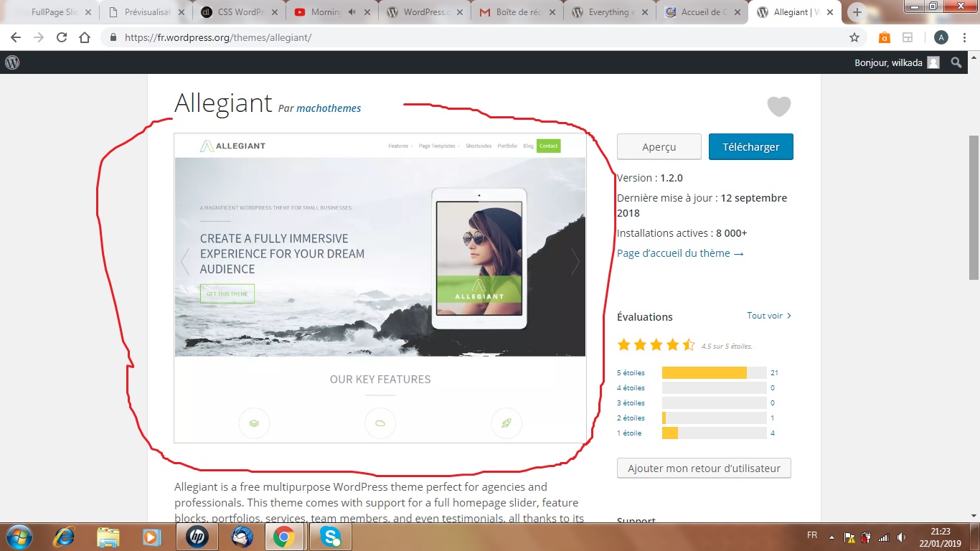Click the Allegiant theme screenshot
The width and height of the screenshot is (980, 551).
pyautogui.click(x=380, y=288)
